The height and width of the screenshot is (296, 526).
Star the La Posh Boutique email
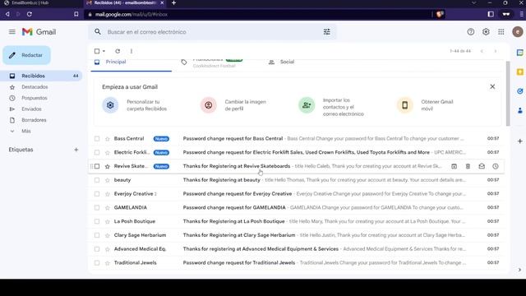pos(108,221)
